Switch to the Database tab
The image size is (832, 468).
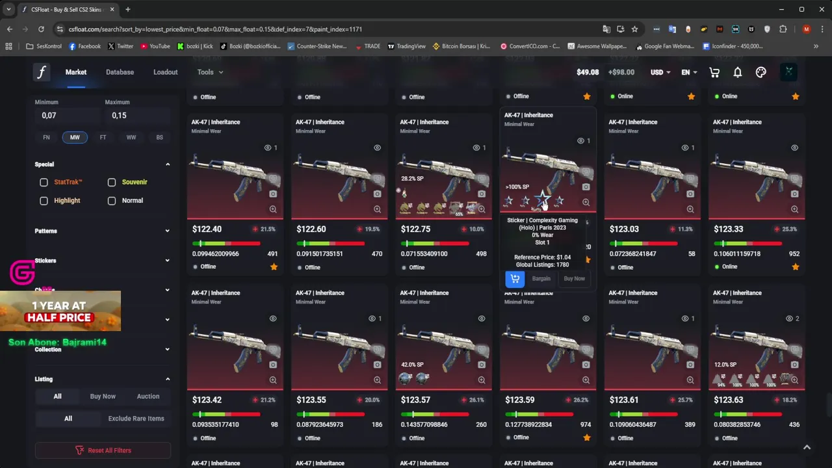(x=120, y=72)
